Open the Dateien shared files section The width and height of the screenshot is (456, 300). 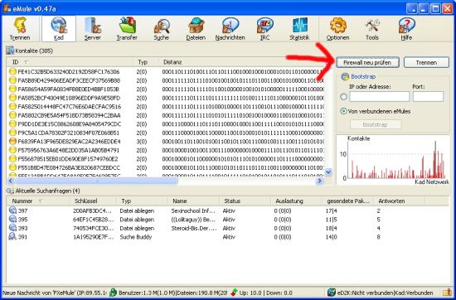(x=196, y=29)
